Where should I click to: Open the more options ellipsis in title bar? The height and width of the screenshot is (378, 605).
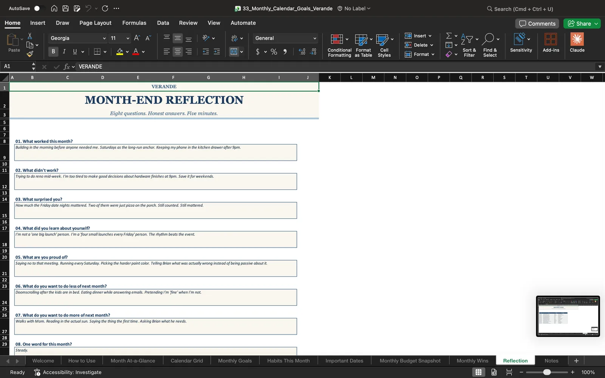(116, 8)
